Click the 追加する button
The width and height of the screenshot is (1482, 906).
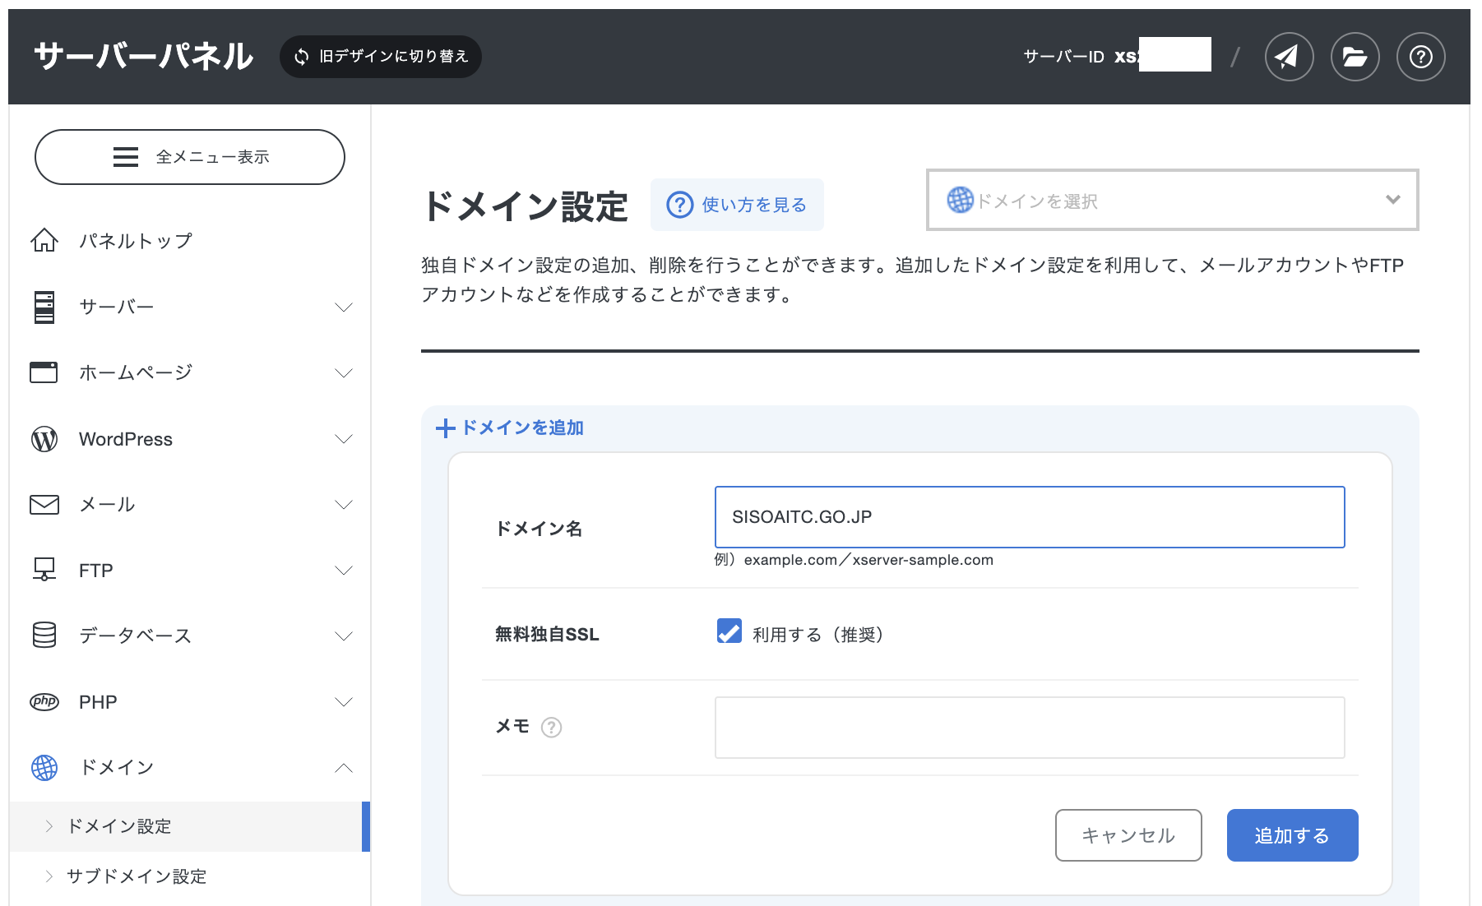(x=1291, y=835)
